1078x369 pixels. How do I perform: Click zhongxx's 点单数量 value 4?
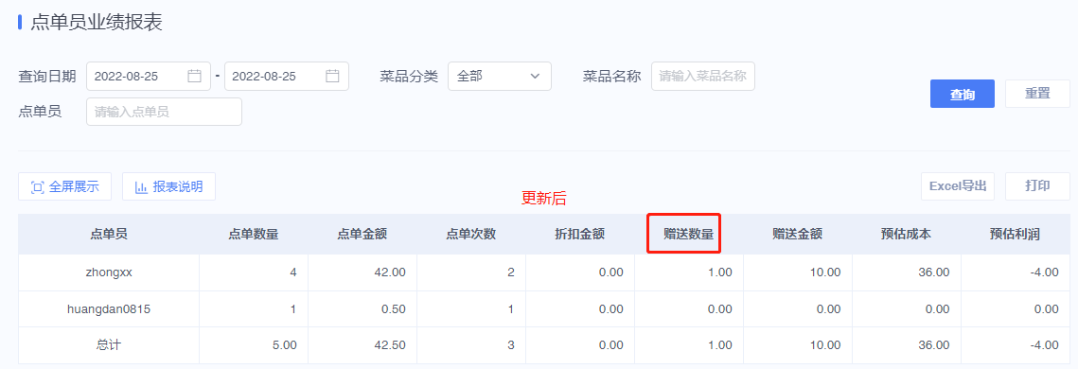292,272
